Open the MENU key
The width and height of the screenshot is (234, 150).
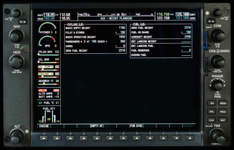pyautogui.click(x=223, y=103)
